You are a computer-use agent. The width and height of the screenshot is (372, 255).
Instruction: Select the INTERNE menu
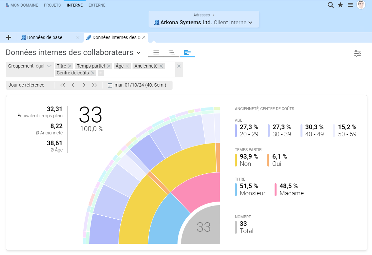coord(74,5)
